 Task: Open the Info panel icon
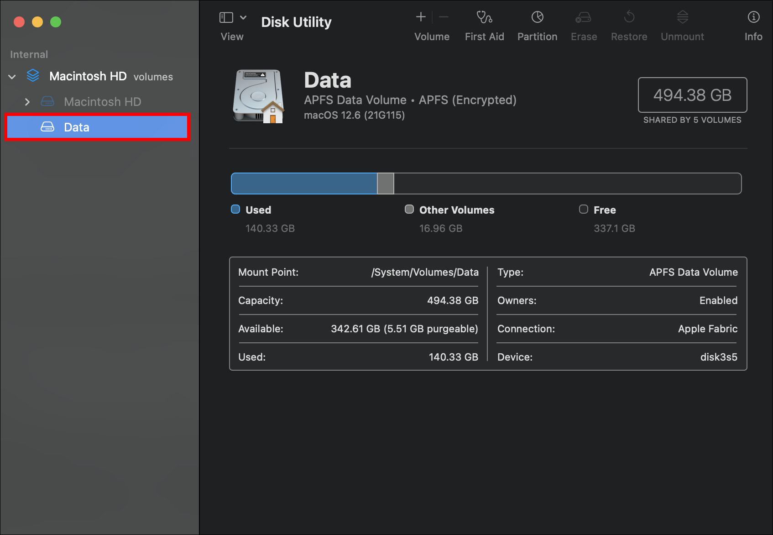[x=753, y=17]
